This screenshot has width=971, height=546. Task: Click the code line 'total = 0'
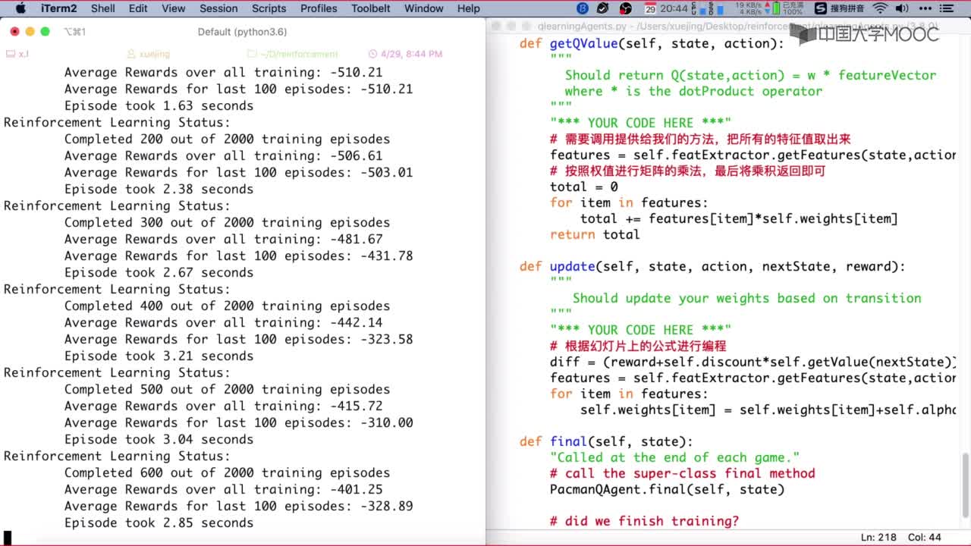pos(583,187)
